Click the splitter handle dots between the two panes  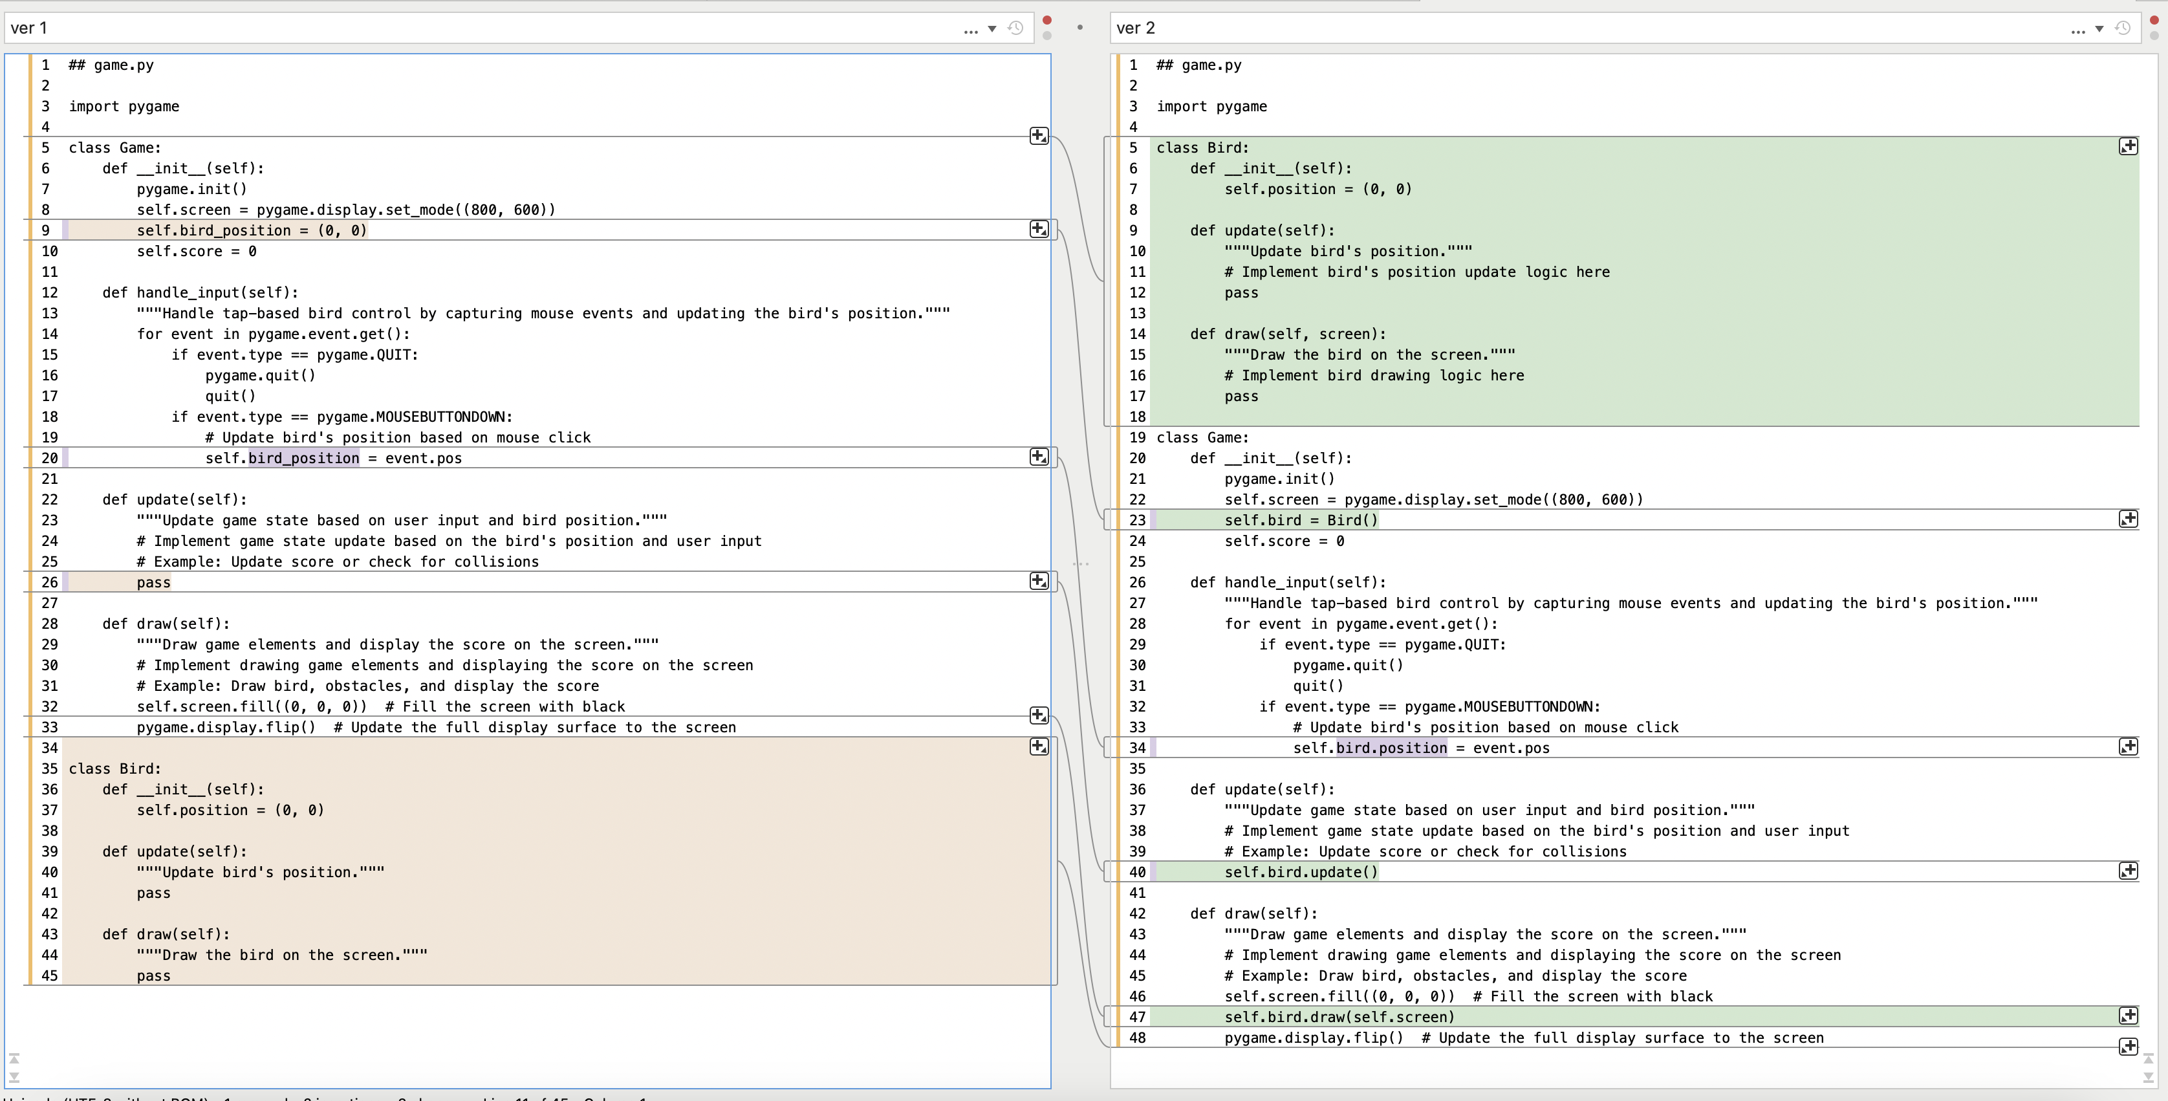tap(1081, 563)
